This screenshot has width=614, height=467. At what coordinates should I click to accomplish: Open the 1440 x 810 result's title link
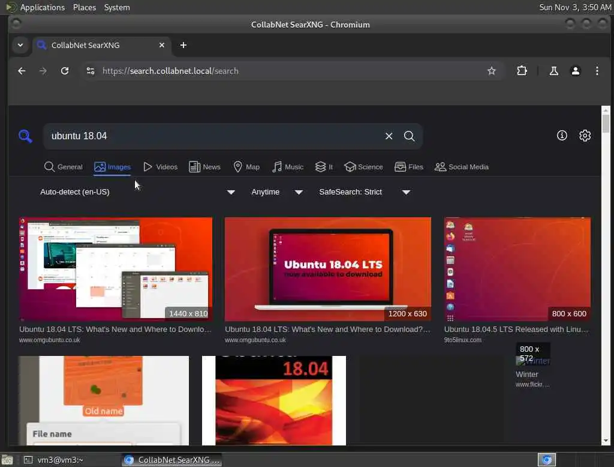click(115, 330)
